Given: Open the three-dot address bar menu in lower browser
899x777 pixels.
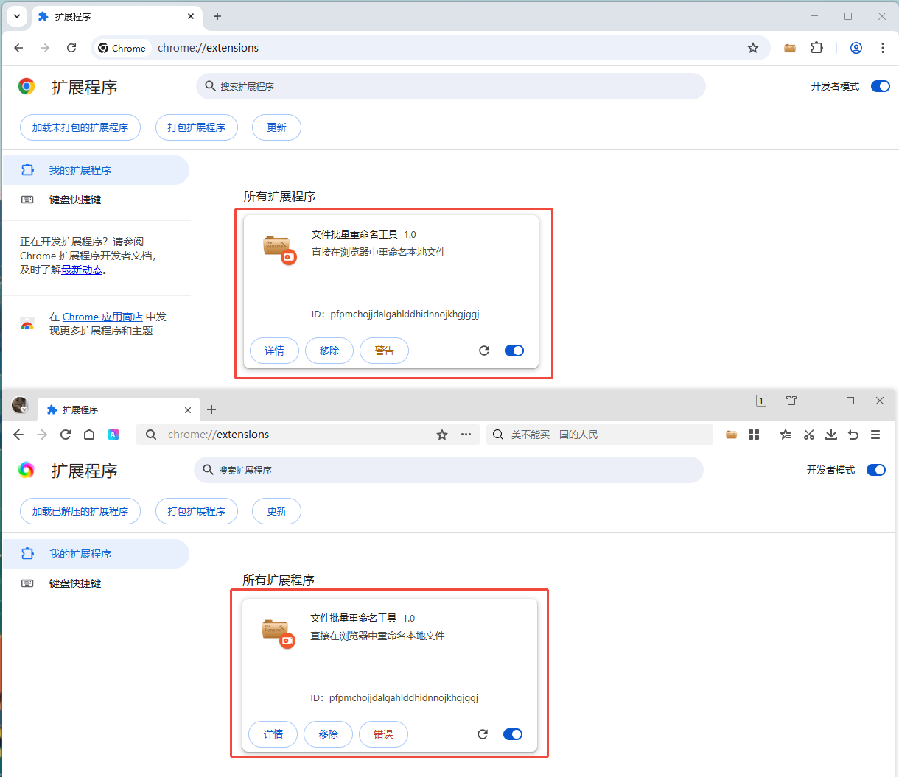Looking at the screenshot, I should [x=466, y=435].
